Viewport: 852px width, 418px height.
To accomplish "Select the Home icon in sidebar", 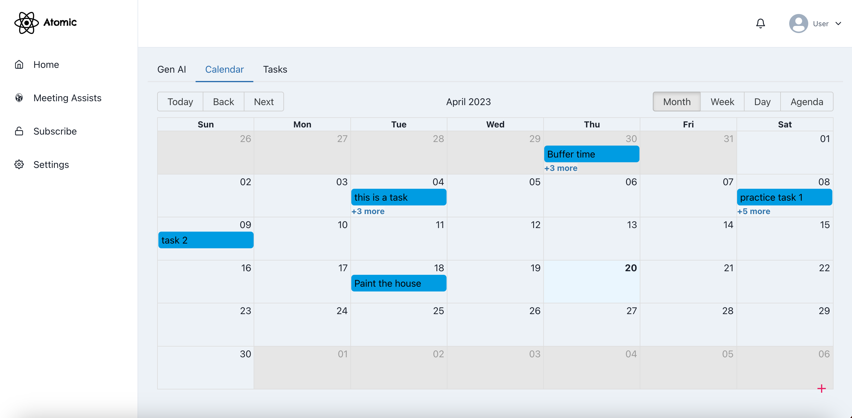I will pyautogui.click(x=19, y=65).
